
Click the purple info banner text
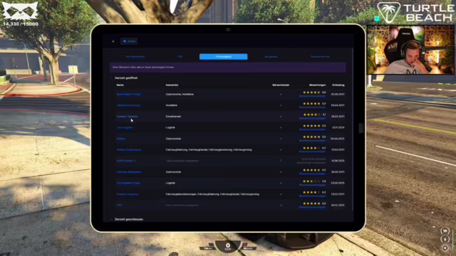coord(143,67)
